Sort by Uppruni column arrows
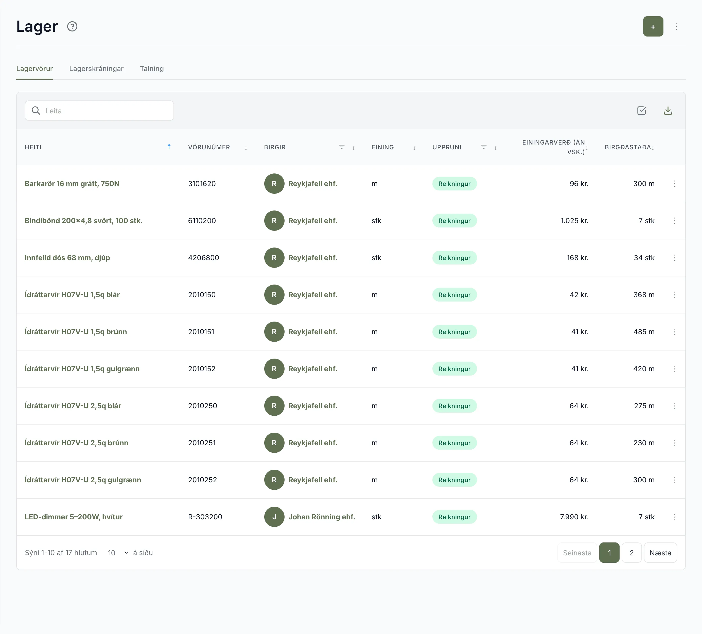The image size is (702, 634). (496, 148)
